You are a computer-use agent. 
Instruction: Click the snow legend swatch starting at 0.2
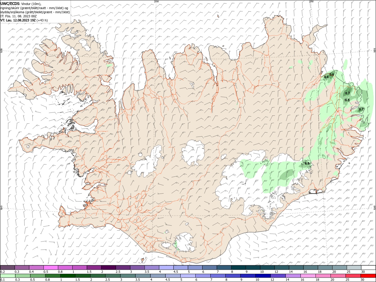7,267
